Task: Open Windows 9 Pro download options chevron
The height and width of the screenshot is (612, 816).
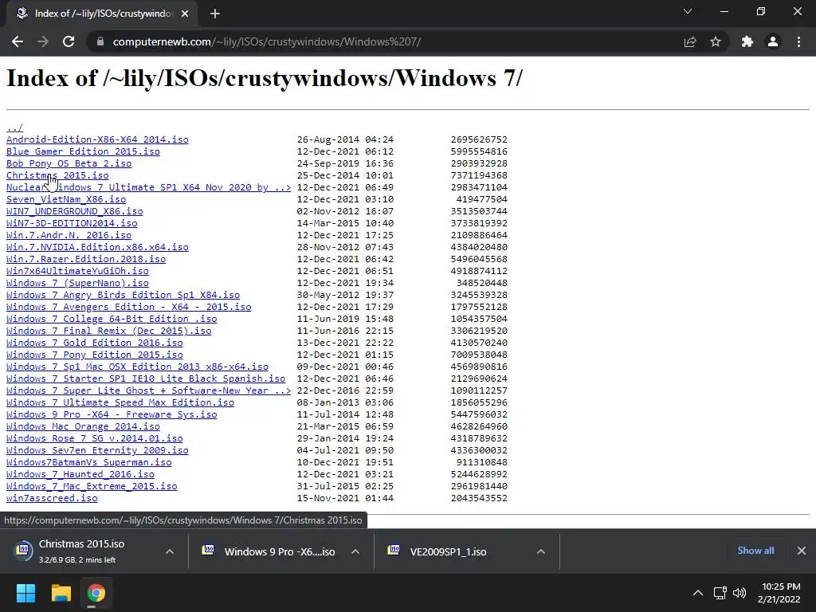Action: click(x=355, y=551)
